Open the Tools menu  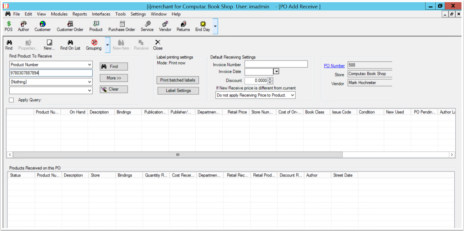[x=121, y=14]
